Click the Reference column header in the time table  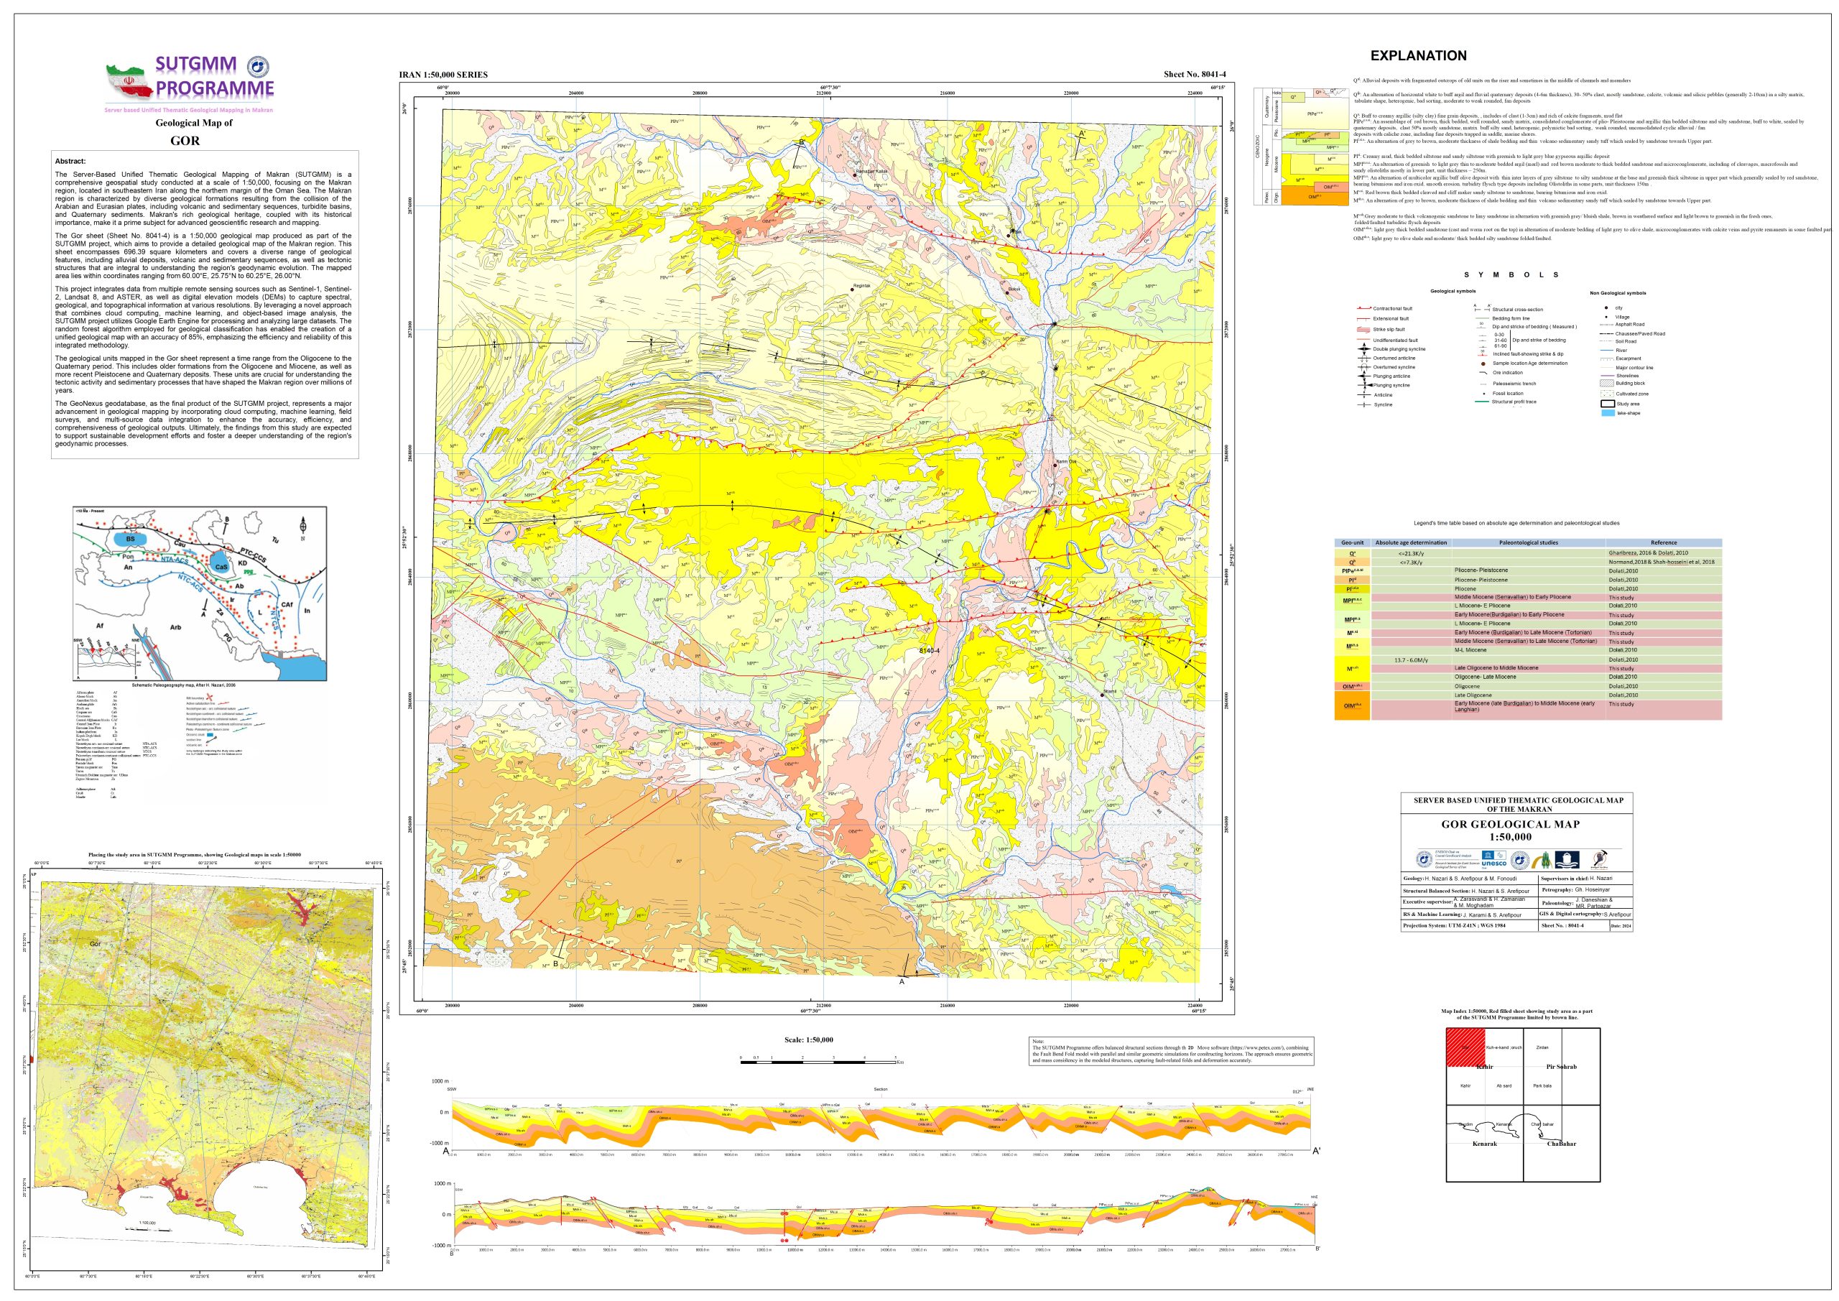(1663, 542)
